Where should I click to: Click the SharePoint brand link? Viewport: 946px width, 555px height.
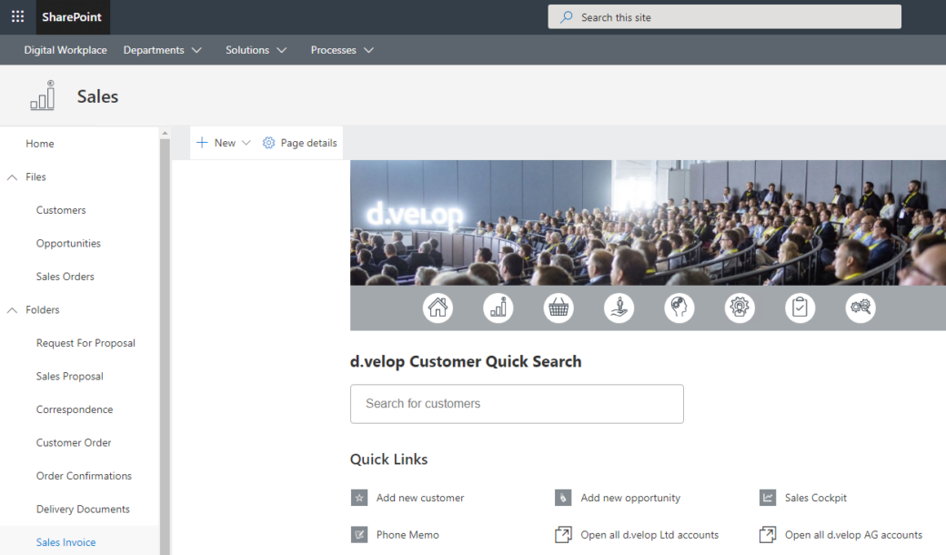[x=72, y=17]
